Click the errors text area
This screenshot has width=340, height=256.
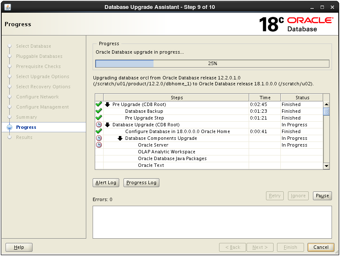point(212,222)
